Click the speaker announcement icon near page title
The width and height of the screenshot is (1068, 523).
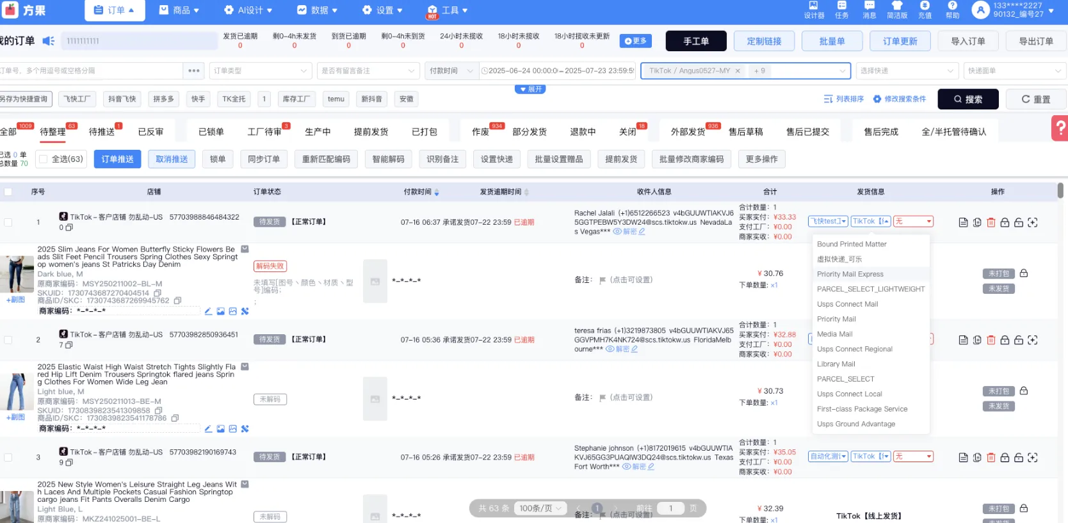tap(48, 41)
